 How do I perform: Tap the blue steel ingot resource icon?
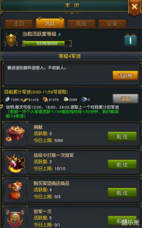84,99
